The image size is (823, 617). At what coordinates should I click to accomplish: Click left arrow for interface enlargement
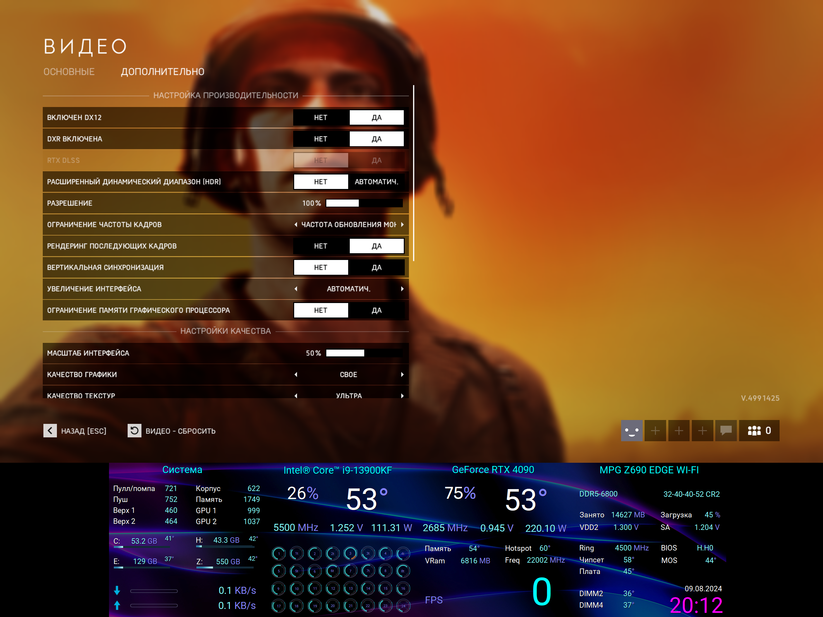[x=296, y=289]
